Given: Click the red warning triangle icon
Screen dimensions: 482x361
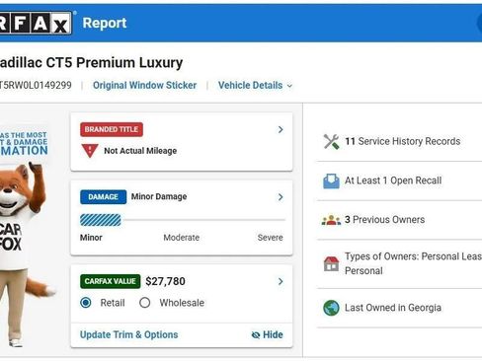Looking at the screenshot, I should click(90, 151).
